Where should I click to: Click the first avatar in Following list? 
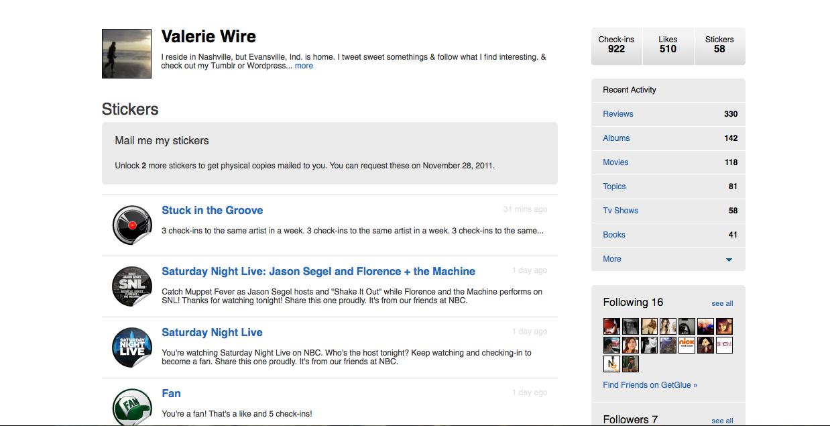[x=611, y=326]
